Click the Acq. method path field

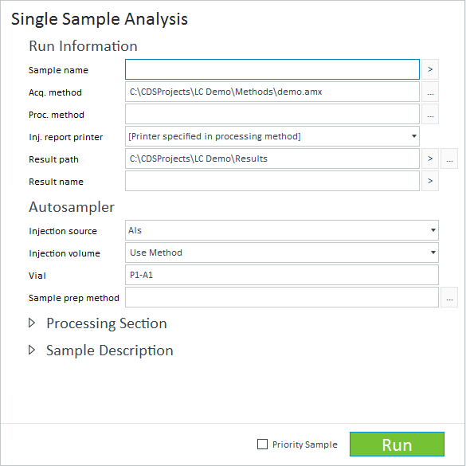272,92
